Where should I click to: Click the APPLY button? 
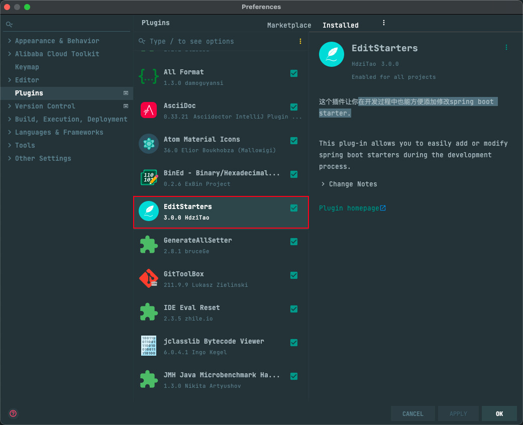(x=458, y=413)
